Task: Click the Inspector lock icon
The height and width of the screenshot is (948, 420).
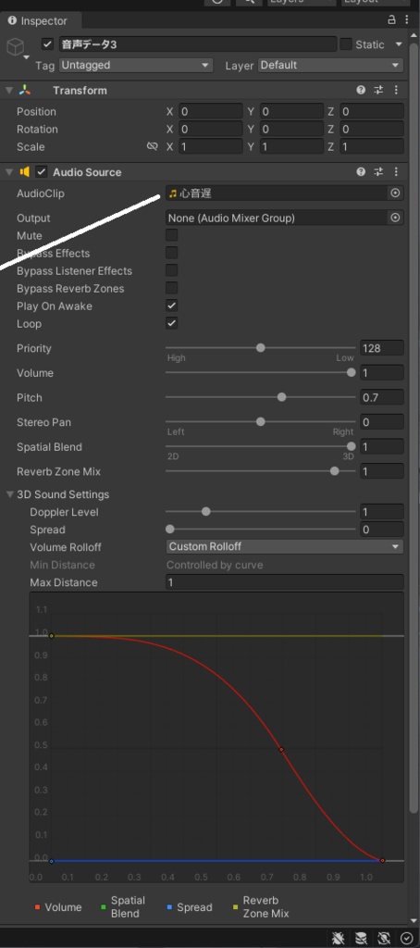Action: pos(391,20)
